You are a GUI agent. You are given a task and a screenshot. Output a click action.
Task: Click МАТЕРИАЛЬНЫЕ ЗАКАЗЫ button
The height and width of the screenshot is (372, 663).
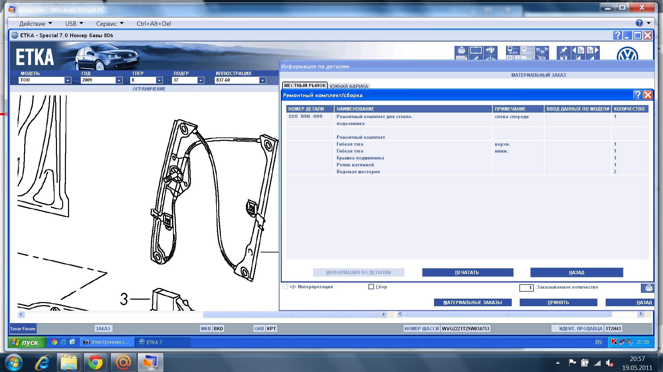(473, 302)
